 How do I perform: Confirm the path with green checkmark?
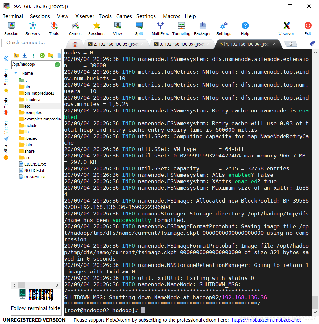pos(57,65)
